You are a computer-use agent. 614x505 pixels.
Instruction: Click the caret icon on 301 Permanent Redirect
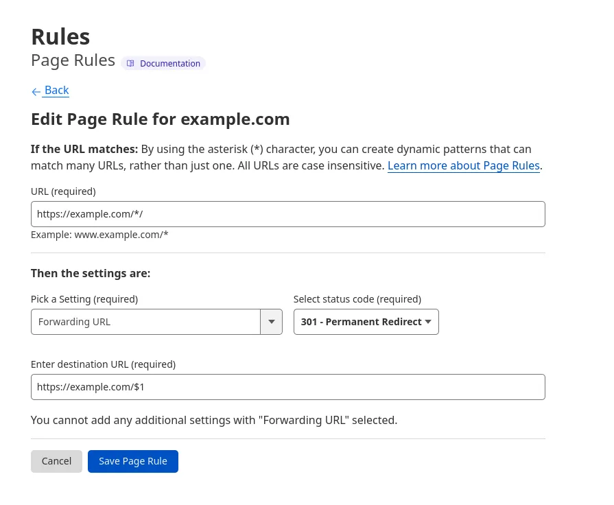[x=428, y=322]
